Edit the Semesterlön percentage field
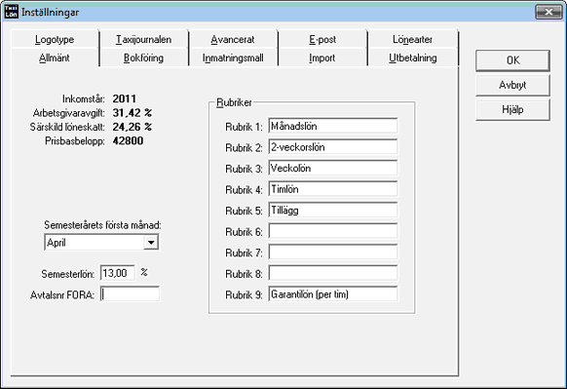The height and width of the screenshot is (389, 567). point(118,273)
